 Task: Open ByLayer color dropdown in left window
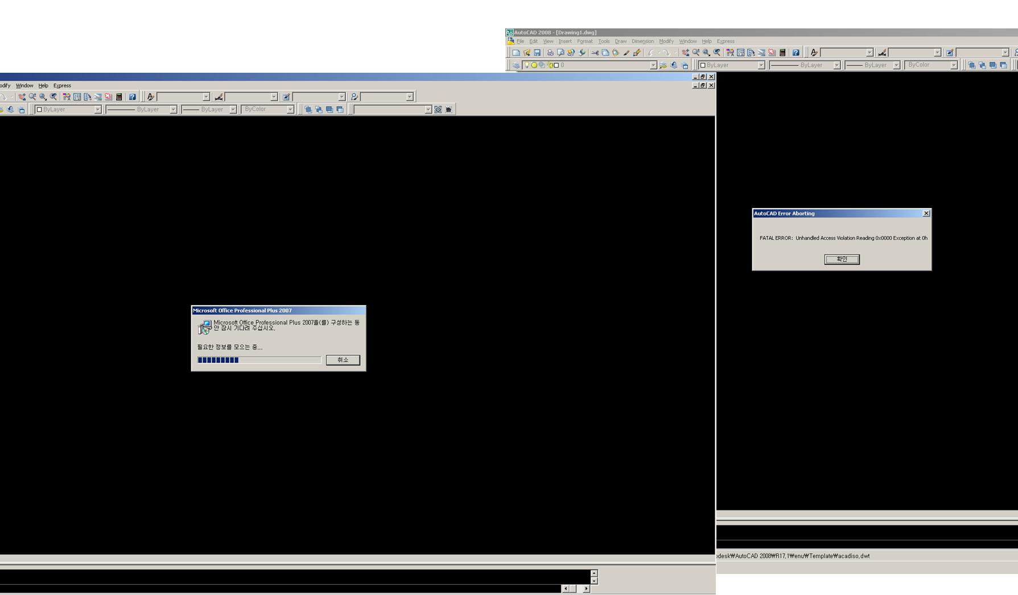point(98,110)
